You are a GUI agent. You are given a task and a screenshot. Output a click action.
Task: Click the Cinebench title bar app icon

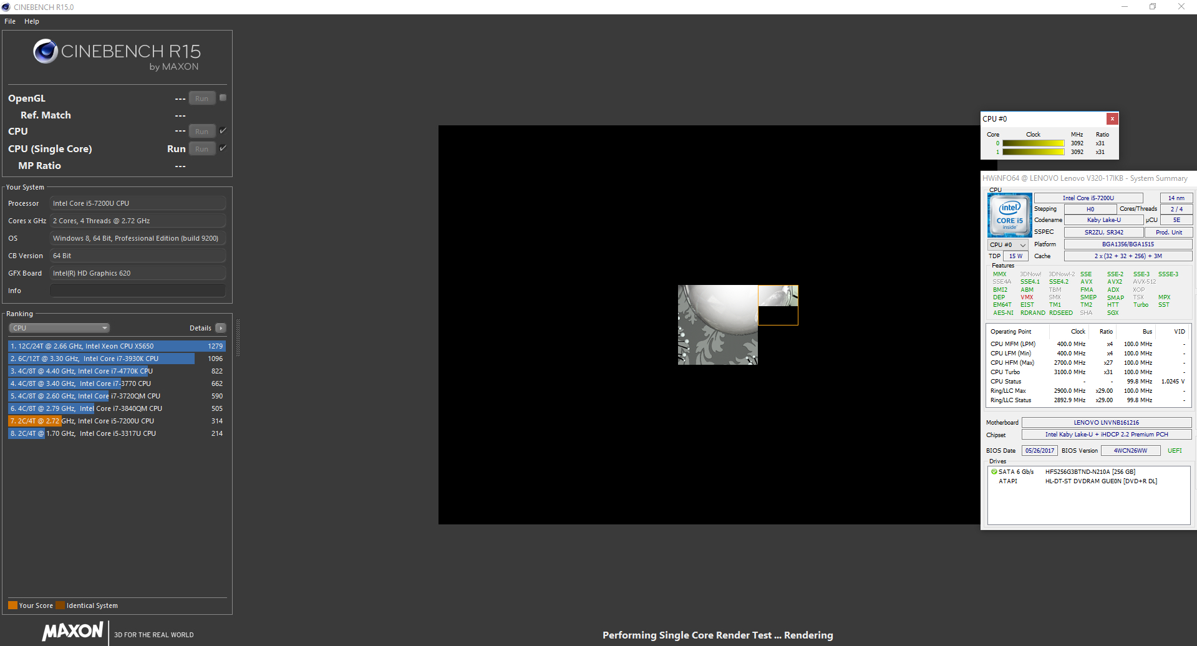pos(6,7)
